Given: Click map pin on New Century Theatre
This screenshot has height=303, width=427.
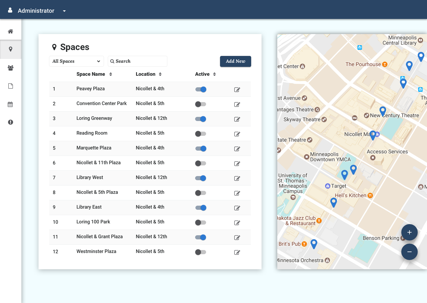Looking at the screenshot, I should pyautogui.click(x=383, y=111).
